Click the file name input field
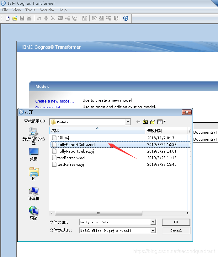 click(115, 222)
